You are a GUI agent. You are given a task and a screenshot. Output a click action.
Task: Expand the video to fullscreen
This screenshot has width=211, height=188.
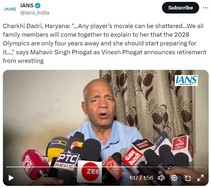200,178
